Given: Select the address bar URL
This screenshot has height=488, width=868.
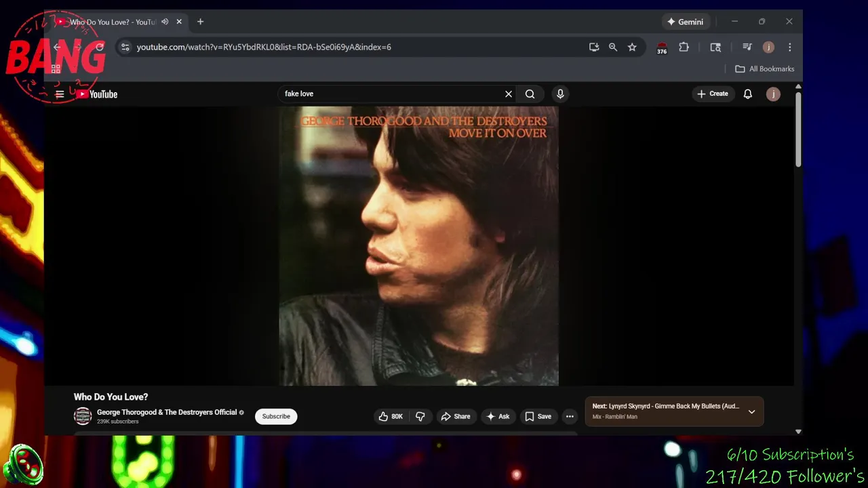Looking at the screenshot, I should pos(264,47).
